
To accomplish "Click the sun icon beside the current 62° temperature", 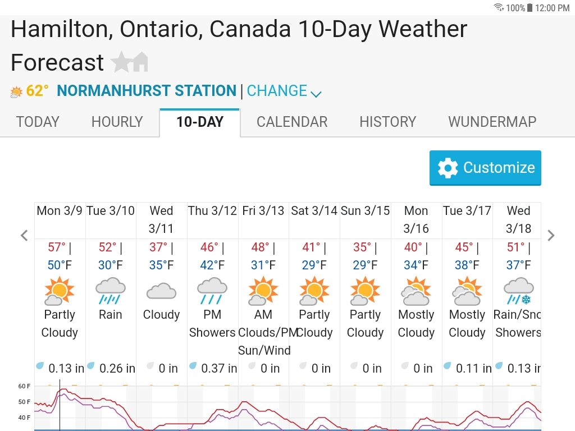I will [15, 90].
